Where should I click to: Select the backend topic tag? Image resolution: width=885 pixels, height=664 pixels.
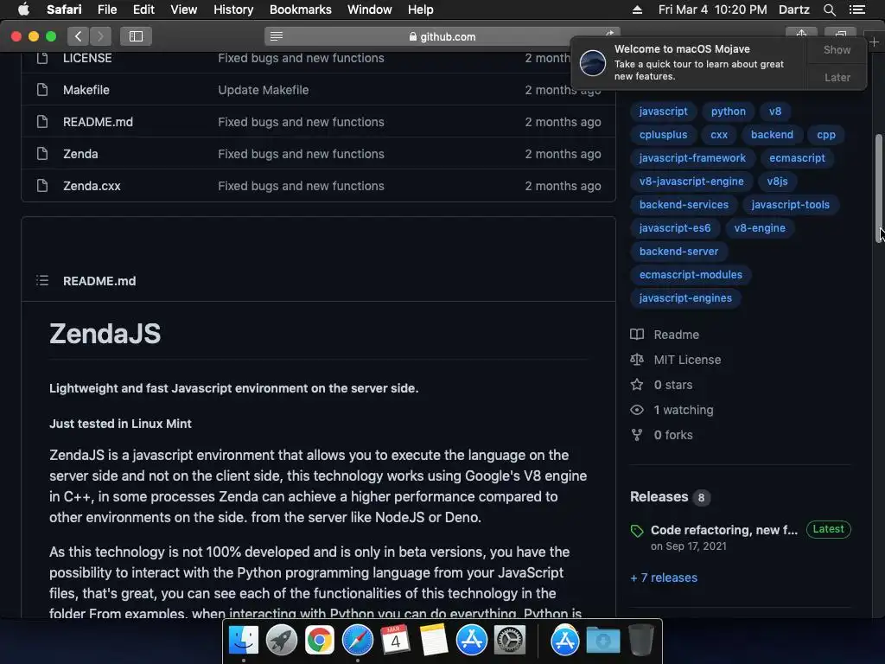pos(772,135)
